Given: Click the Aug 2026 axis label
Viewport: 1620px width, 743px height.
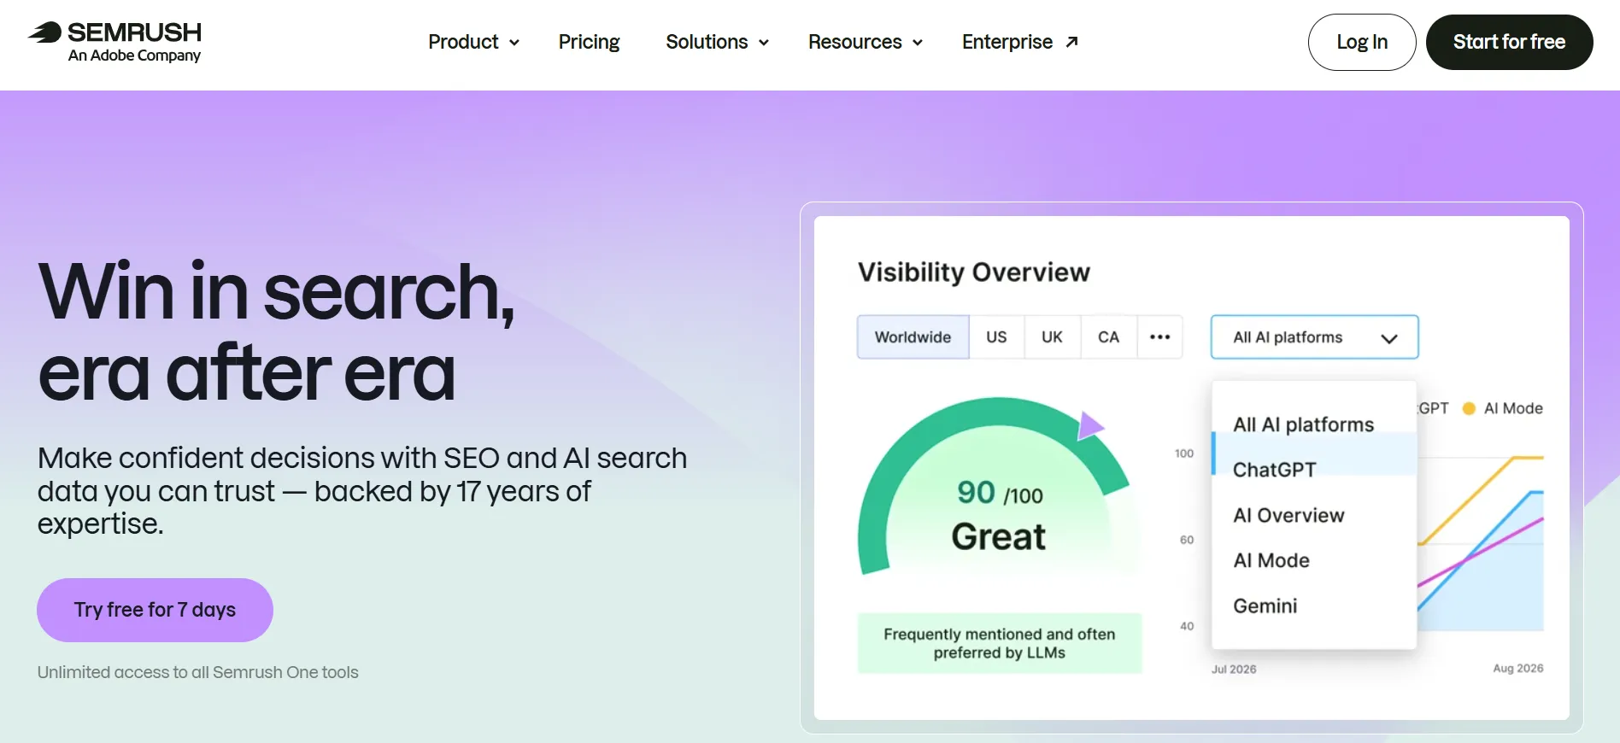Looking at the screenshot, I should click(x=1518, y=668).
